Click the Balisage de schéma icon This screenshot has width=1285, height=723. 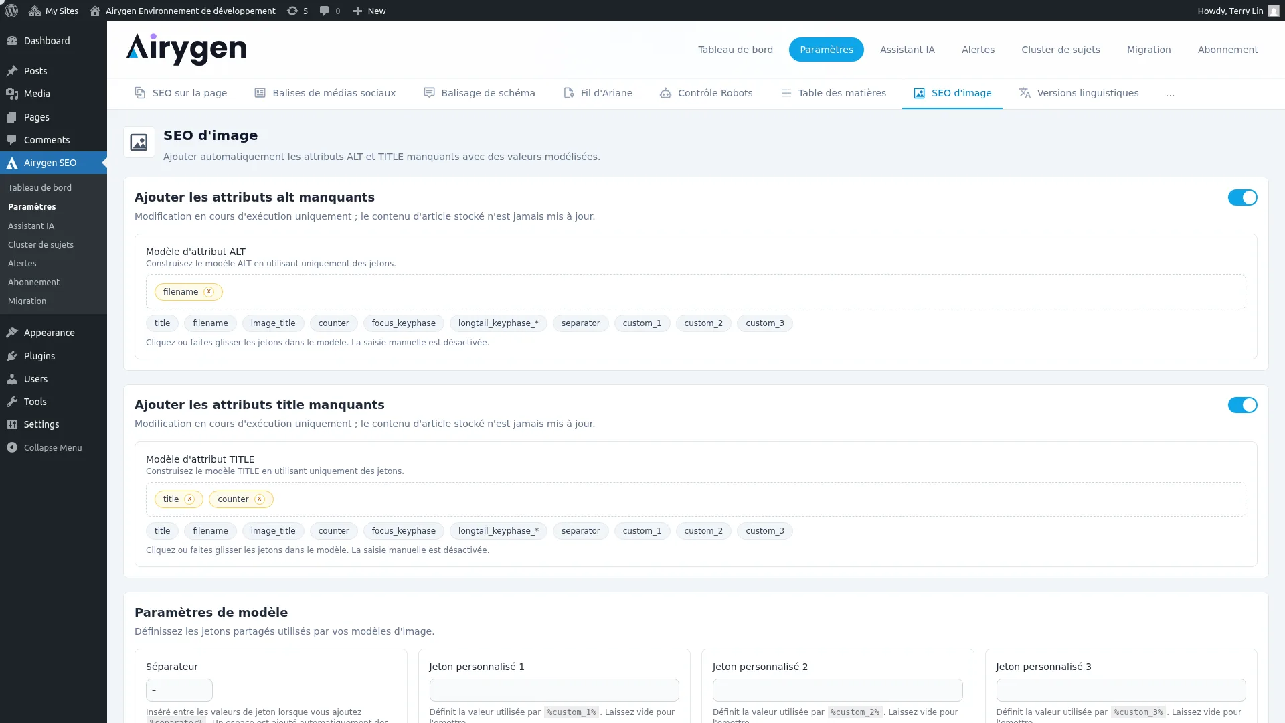[x=429, y=93]
